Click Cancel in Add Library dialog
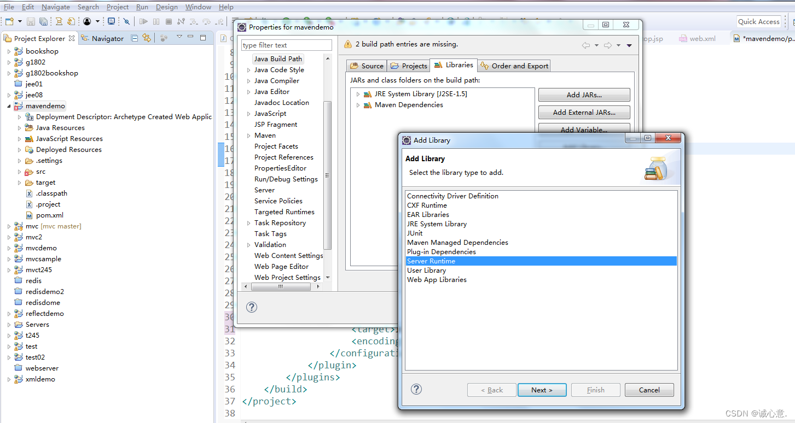Screen dimensions: 795x423 [x=649, y=390]
